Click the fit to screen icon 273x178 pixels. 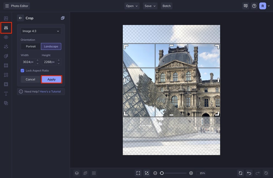(138, 173)
